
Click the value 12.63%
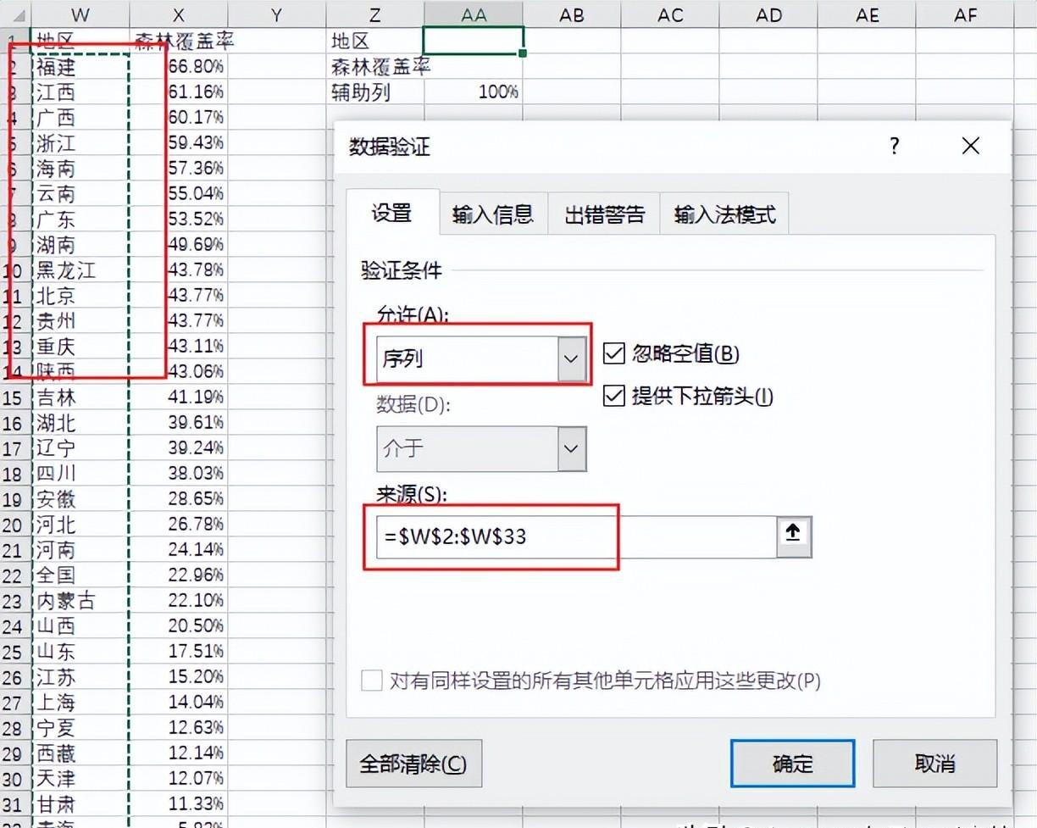click(x=196, y=727)
